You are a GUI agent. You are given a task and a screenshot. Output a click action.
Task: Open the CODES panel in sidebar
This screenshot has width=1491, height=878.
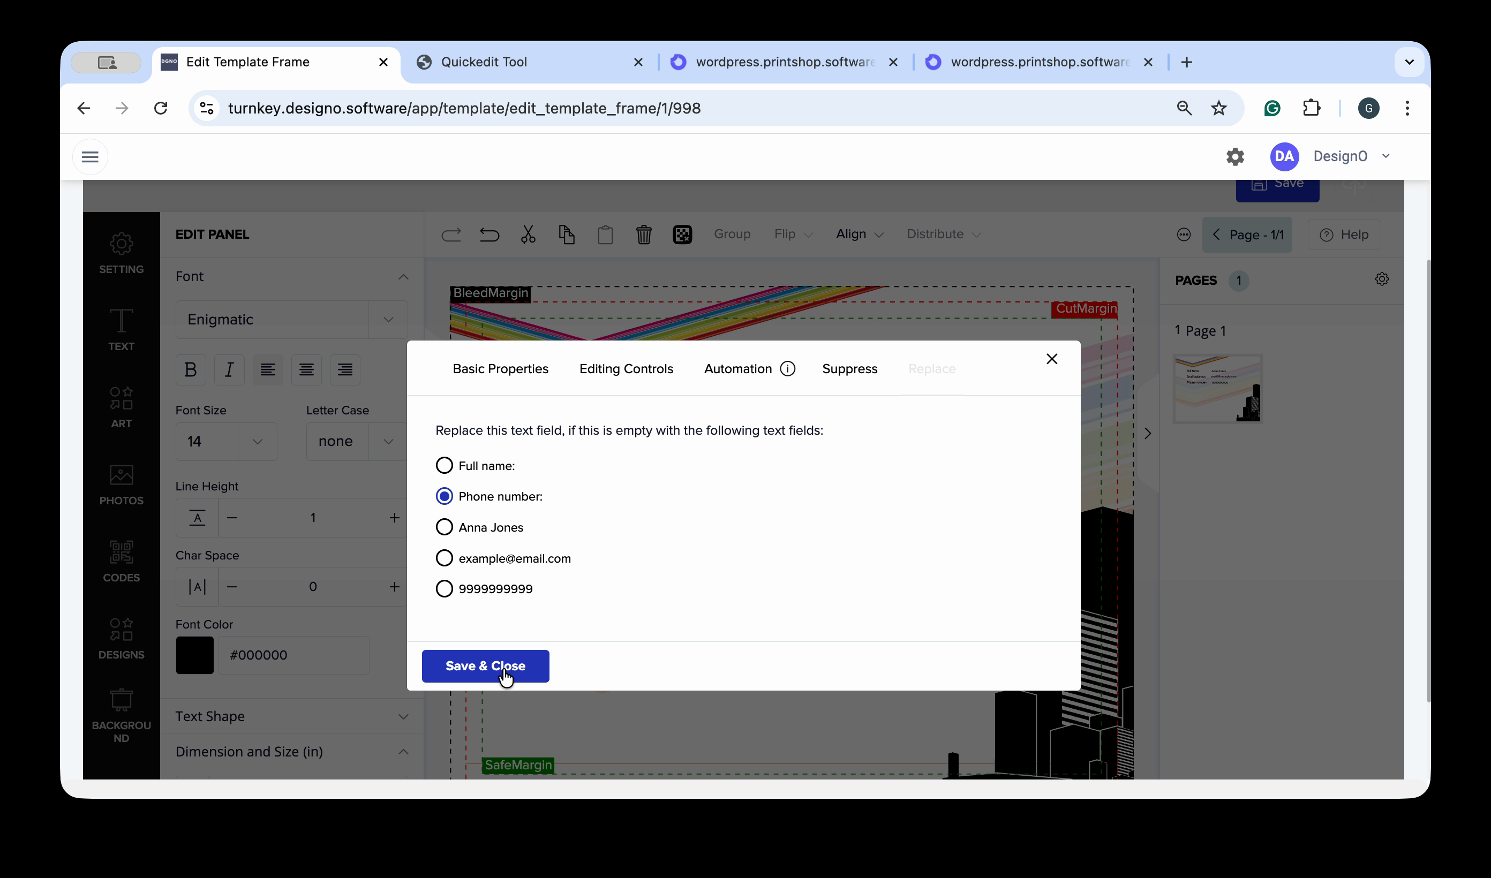(121, 561)
